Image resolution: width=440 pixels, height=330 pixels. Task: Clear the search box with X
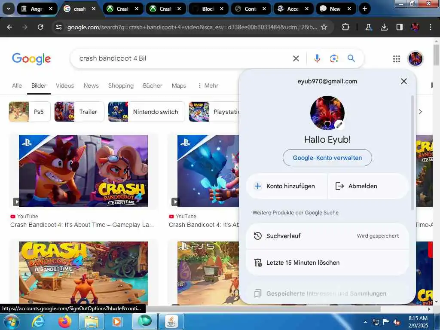pyautogui.click(x=296, y=58)
